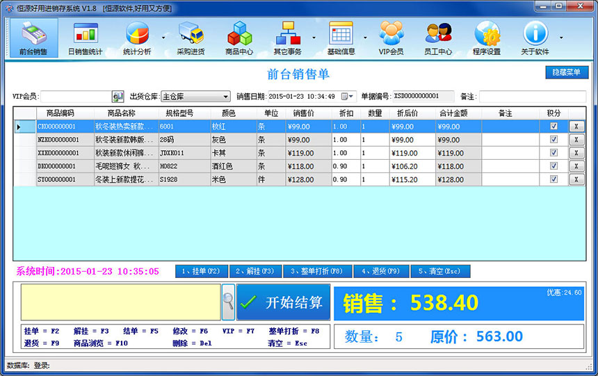Click the magnifier search icon beside yellow box
598x376 pixels.
point(228,302)
